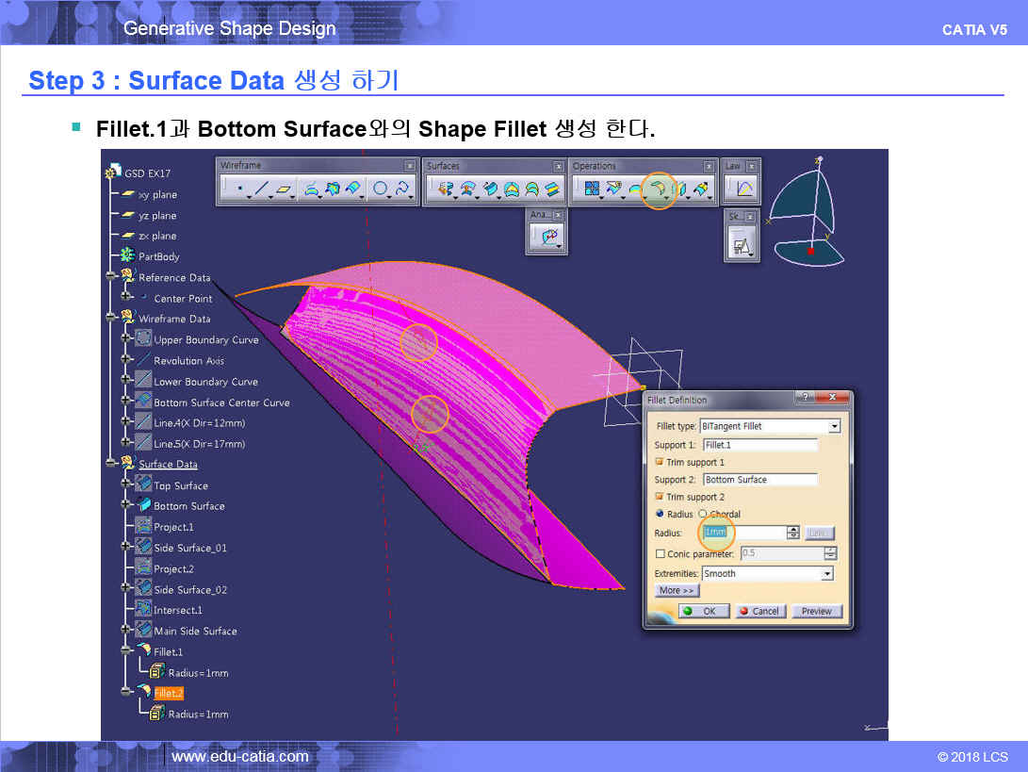Image resolution: width=1028 pixels, height=772 pixels.
Task: Click the Support 2 input field
Action: (x=759, y=480)
